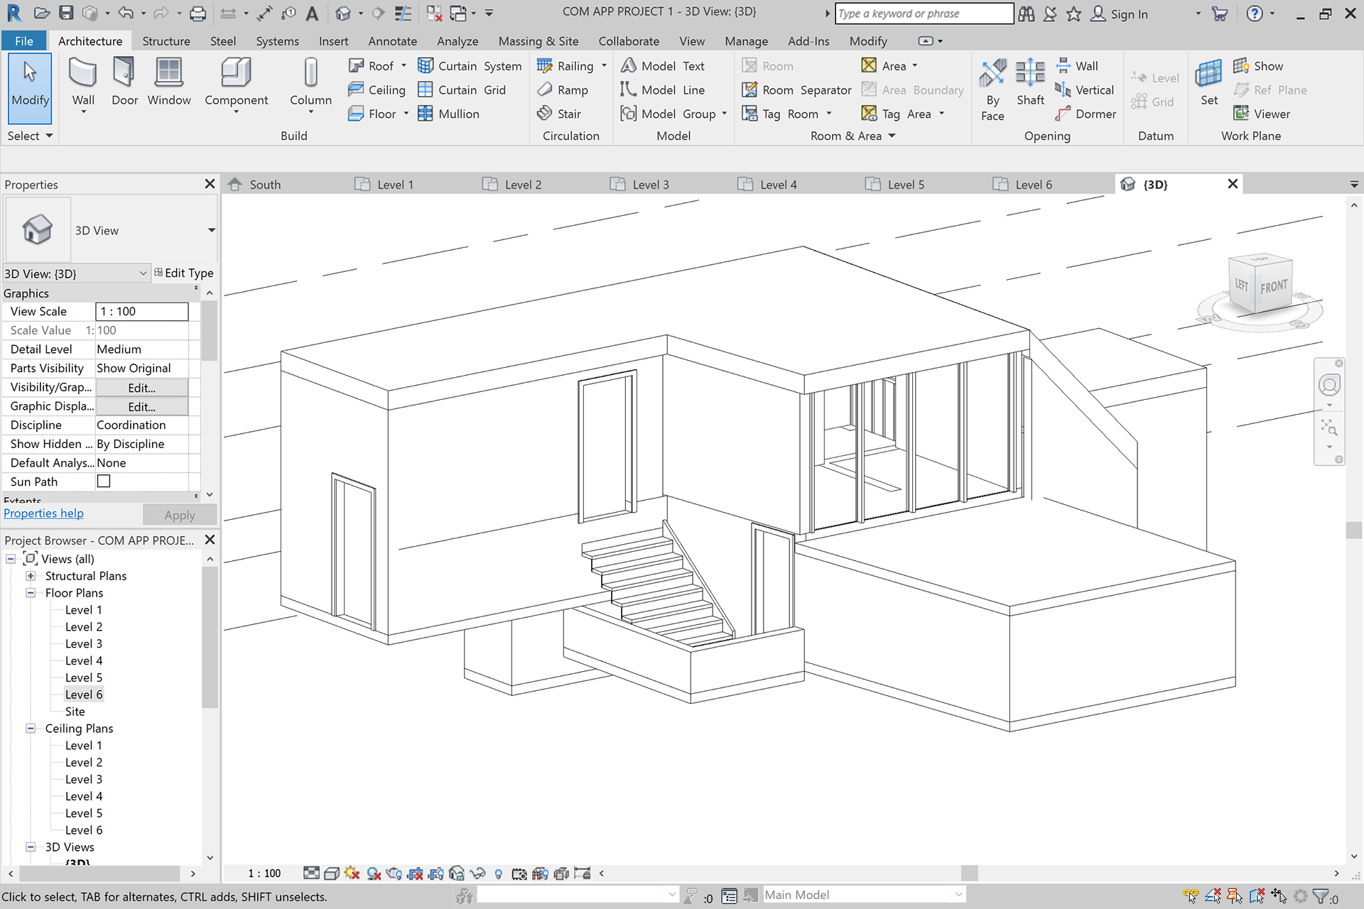Image resolution: width=1364 pixels, height=909 pixels.
Task: Click the Ceiling tool
Action: [377, 90]
